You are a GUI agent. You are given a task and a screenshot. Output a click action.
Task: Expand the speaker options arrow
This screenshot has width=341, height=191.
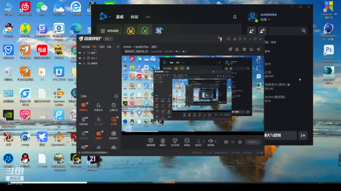tap(216, 141)
